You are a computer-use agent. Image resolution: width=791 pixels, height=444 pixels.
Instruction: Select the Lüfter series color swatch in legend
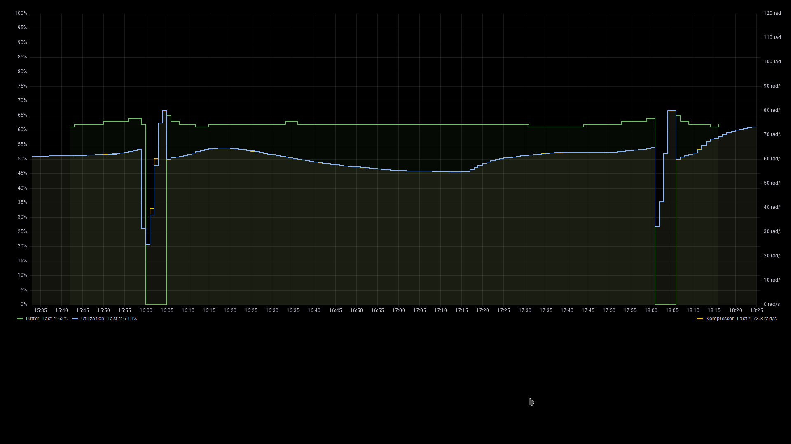[20, 319]
